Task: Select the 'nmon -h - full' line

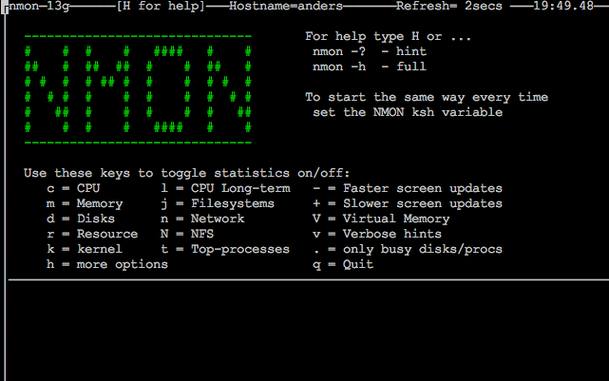Action: 370,67
